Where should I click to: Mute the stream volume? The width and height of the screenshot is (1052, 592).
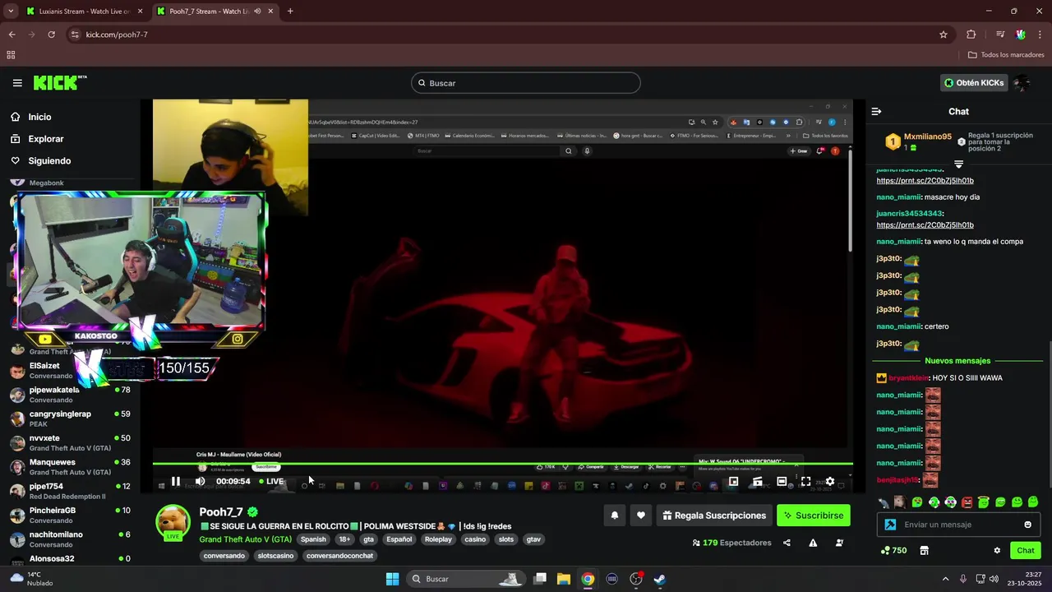click(x=200, y=482)
